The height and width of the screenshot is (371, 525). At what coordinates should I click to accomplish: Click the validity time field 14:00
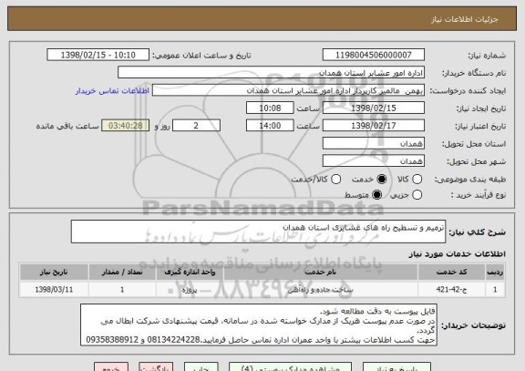click(270, 126)
